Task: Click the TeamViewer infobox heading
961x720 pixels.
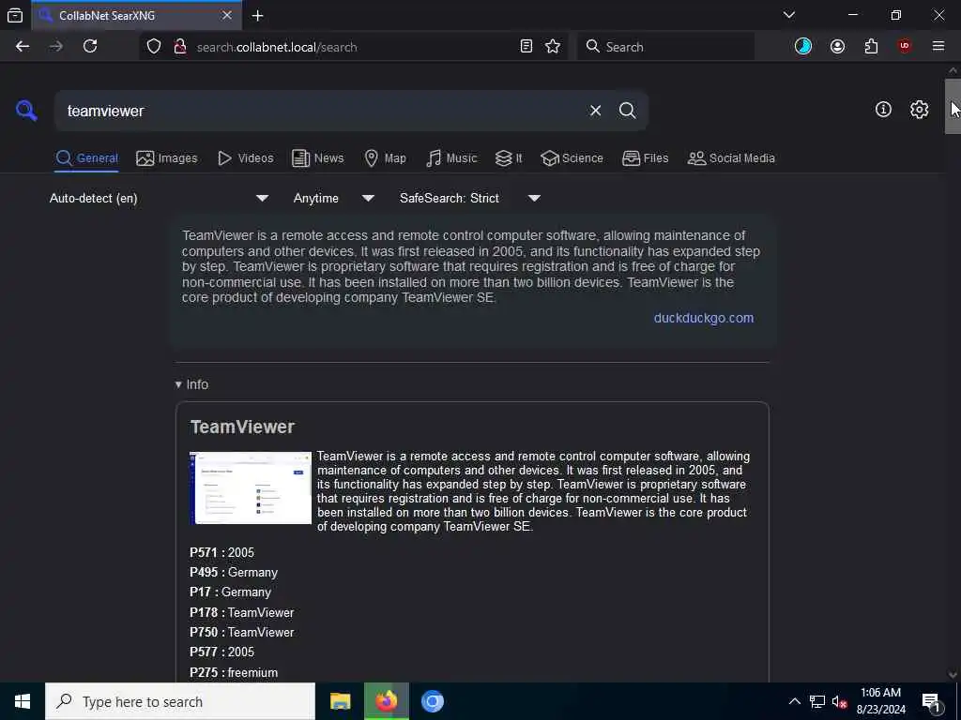Action: [x=243, y=427]
